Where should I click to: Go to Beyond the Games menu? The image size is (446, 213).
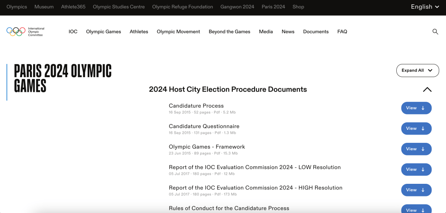(229, 32)
